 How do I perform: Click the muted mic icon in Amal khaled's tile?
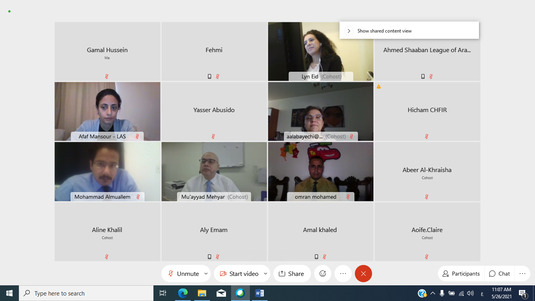324,257
